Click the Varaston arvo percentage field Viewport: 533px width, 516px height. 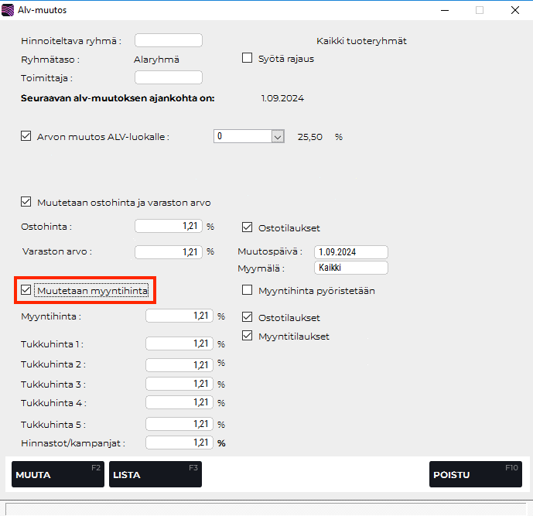pos(169,251)
